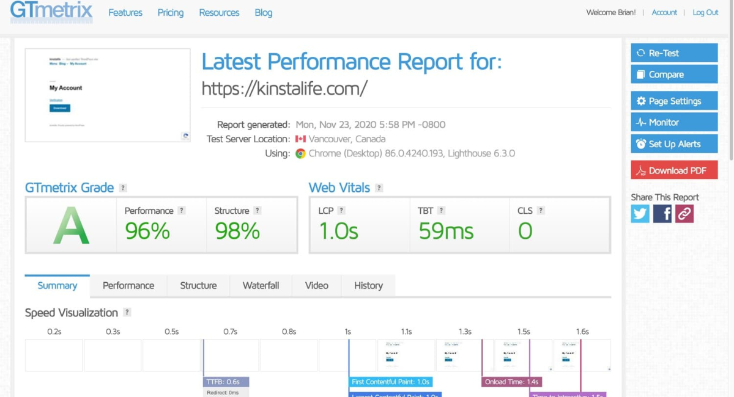Click the Monitor button
Screen dimensions: 734x397
[674, 122]
